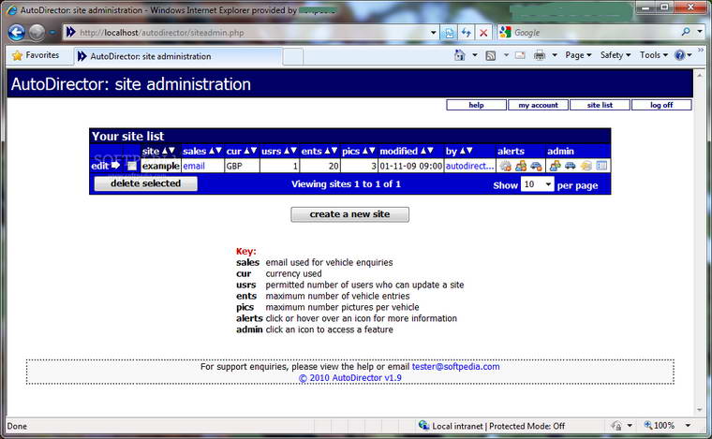Tick the checkbox for the example site
Screen dimensions: 712x439
(x=132, y=166)
